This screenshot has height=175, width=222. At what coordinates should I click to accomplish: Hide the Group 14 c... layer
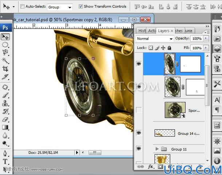coord(139,133)
